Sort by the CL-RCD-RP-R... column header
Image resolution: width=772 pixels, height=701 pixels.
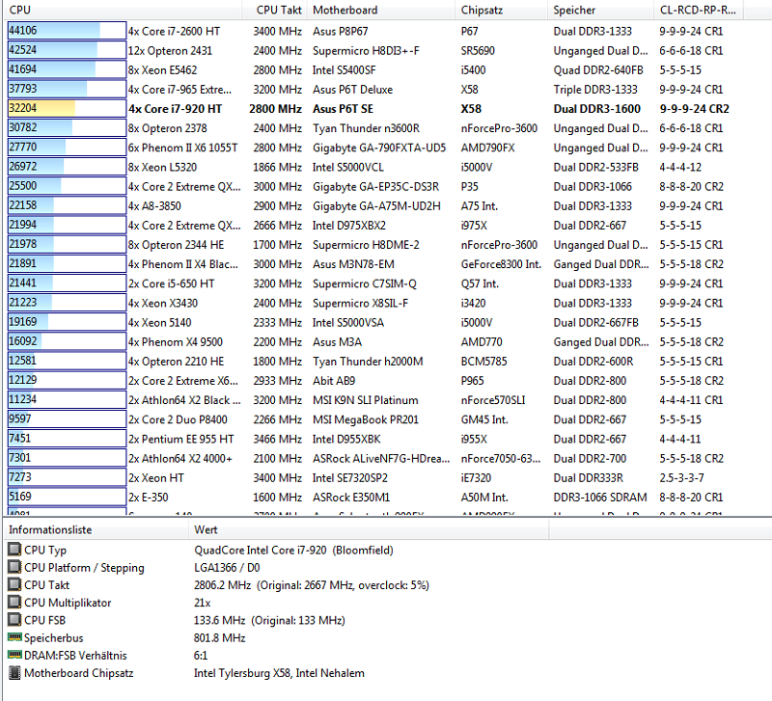[699, 10]
